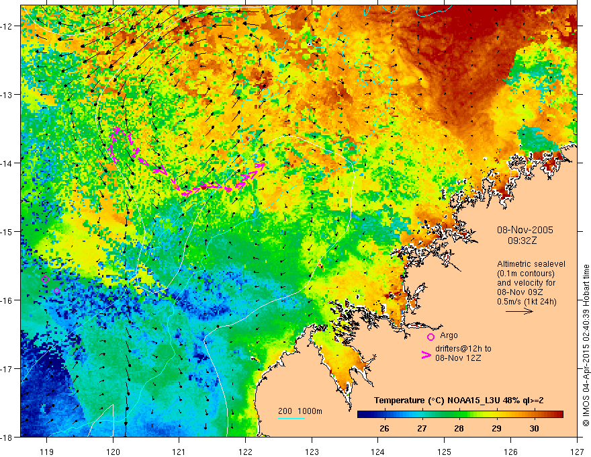Click the IMOS copyright timestamp text
Viewport: 591px width, 457px height.
click(x=586, y=345)
